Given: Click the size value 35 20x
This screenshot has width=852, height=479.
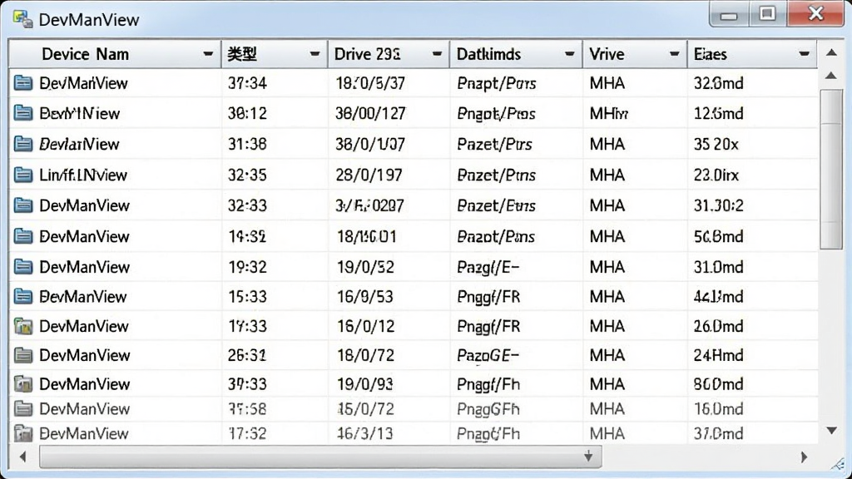Looking at the screenshot, I should pyautogui.click(x=716, y=144).
